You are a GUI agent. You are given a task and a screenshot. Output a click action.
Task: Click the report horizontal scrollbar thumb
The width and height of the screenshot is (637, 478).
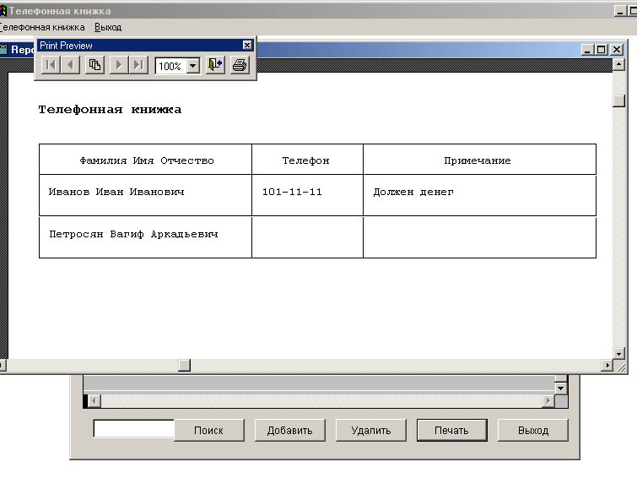coord(185,366)
